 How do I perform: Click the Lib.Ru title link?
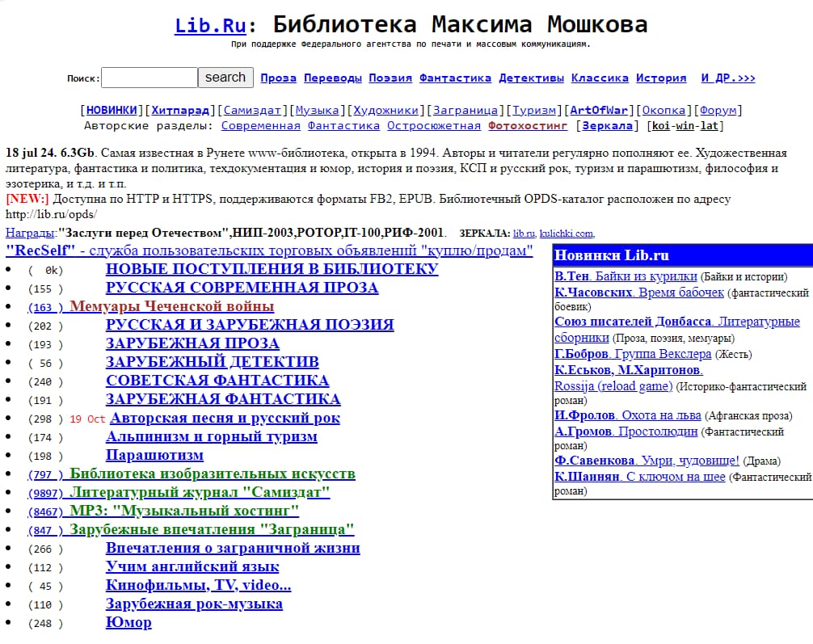pos(210,25)
